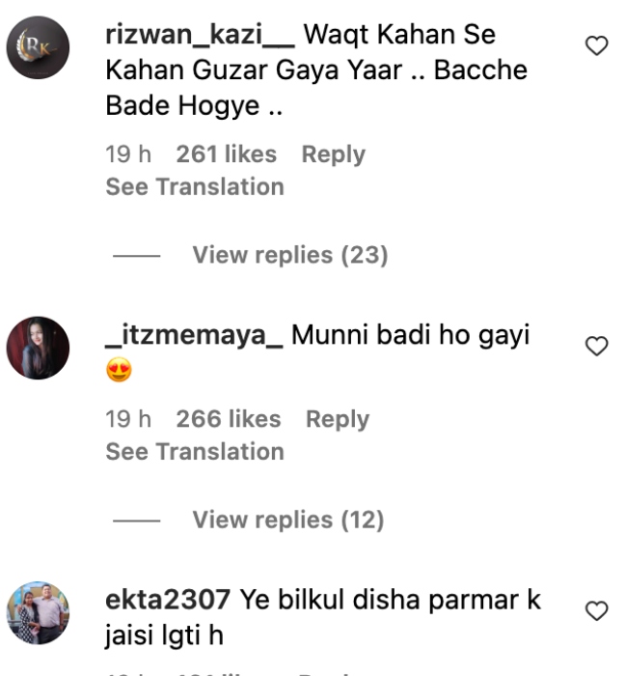Like ekta2307's comment using heart icon

597,611
